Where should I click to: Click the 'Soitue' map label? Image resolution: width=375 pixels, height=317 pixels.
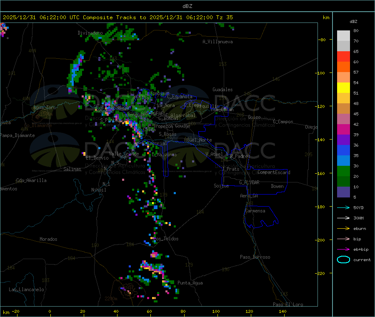221,186
